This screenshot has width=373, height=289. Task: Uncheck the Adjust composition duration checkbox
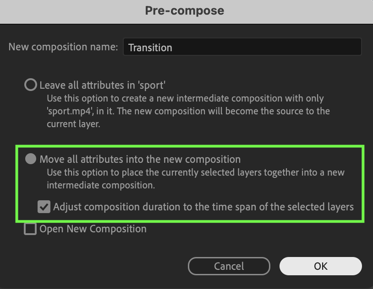click(x=44, y=207)
